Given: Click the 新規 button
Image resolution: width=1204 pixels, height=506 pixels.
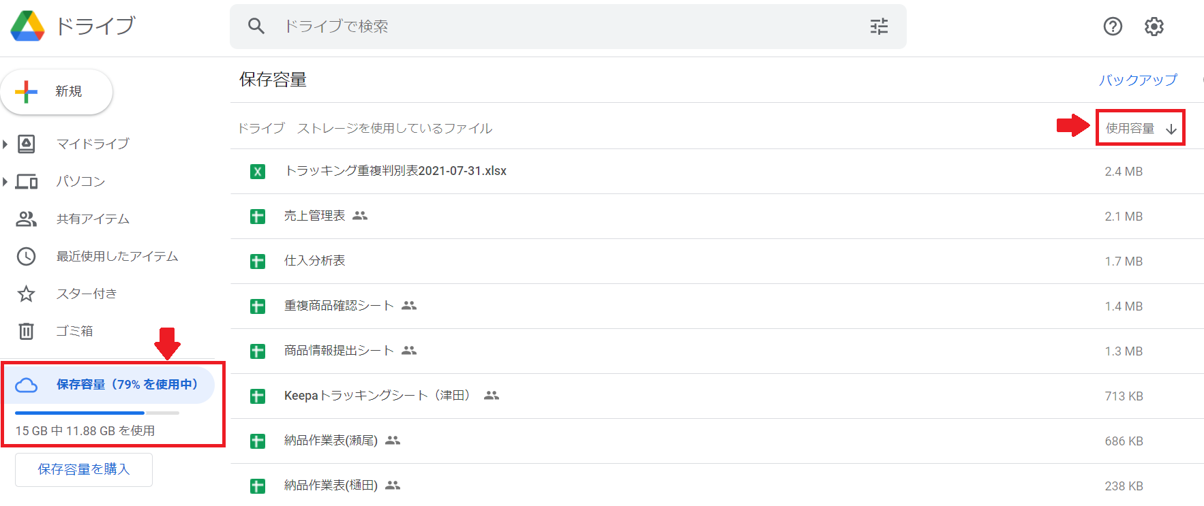Looking at the screenshot, I should pos(57,91).
